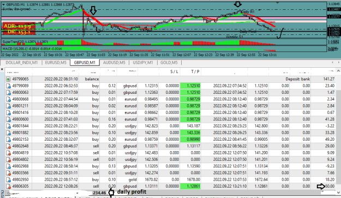Click the profit value 41.28
The width and height of the screenshot is (341, 198).
pyautogui.click(x=330, y=119)
